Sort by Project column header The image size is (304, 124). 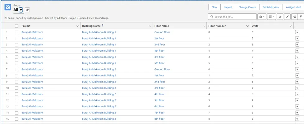click(x=26, y=26)
